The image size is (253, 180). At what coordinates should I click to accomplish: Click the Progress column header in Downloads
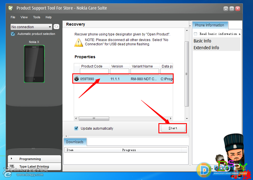pos(151,150)
